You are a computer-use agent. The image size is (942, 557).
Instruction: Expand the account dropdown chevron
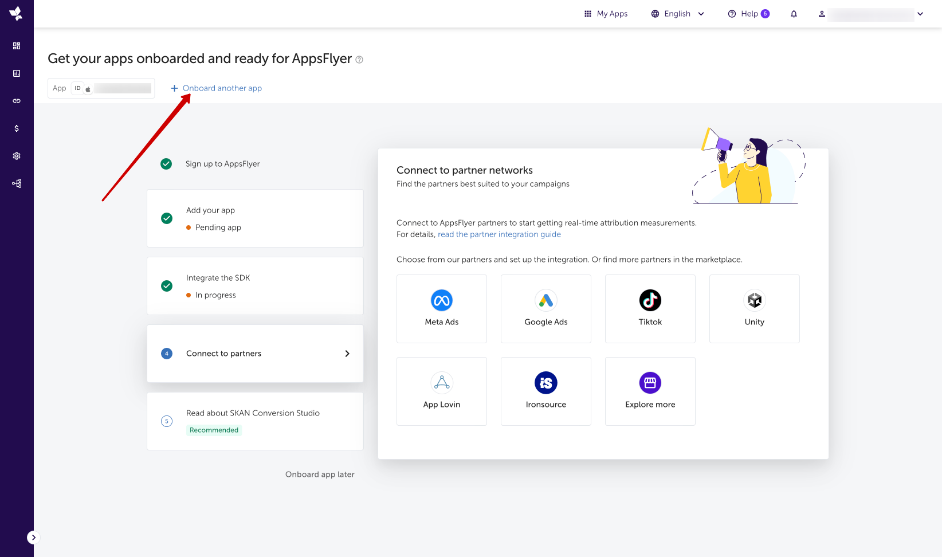[x=920, y=14]
